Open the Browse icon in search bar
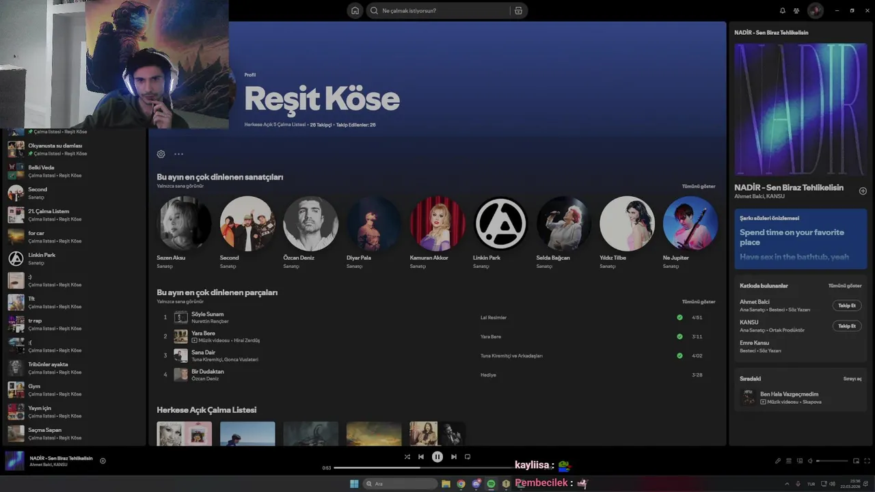 tap(518, 11)
